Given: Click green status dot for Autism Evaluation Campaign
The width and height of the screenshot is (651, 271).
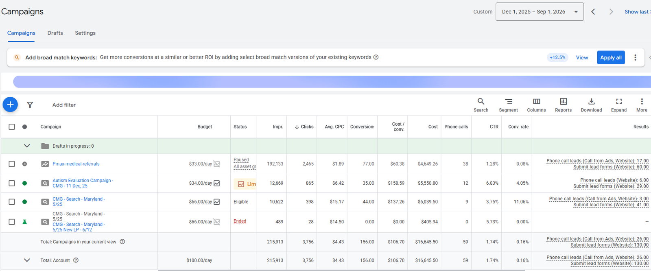Looking at the screenshot, I should (24, 184).
